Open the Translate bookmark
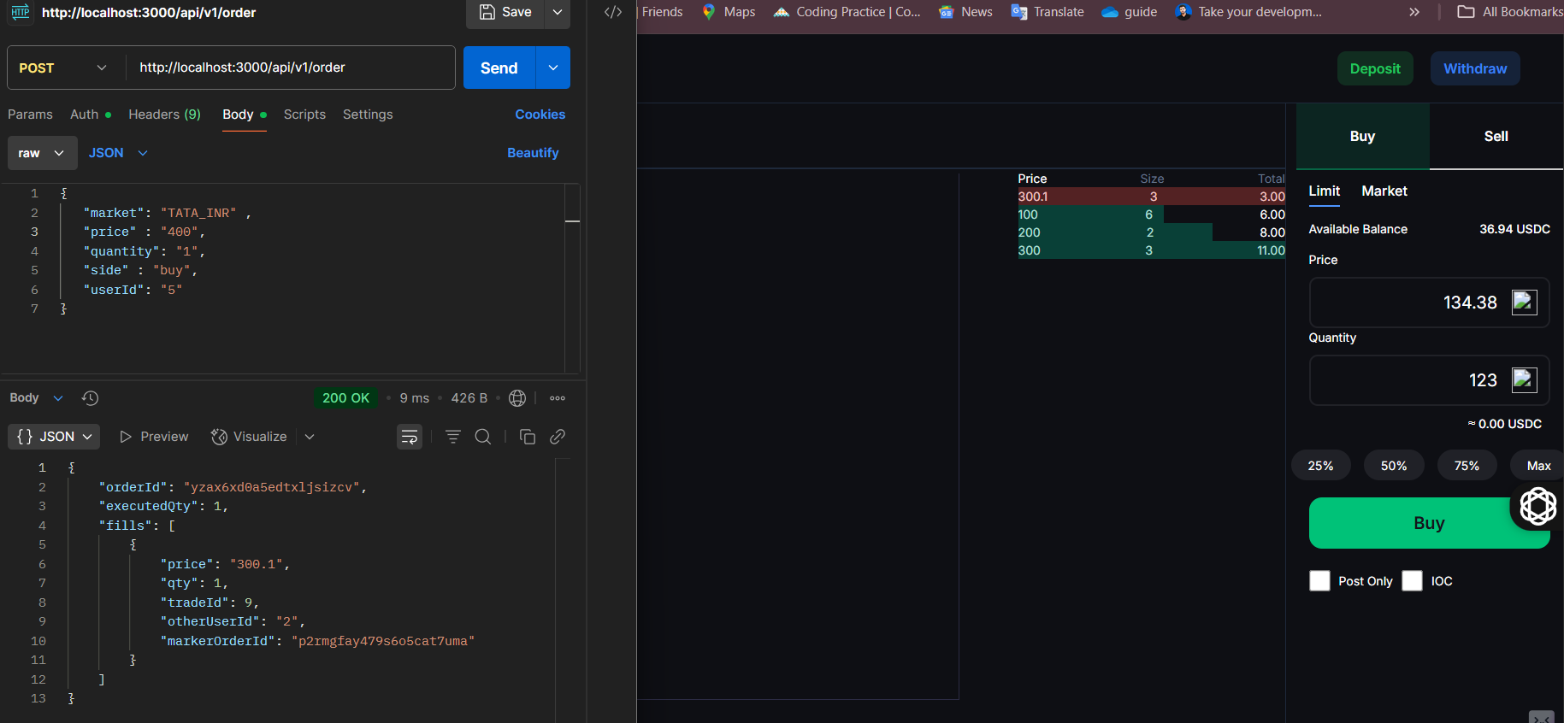Viewport: 1564px width, 723px height. (x=1048, y=12)
